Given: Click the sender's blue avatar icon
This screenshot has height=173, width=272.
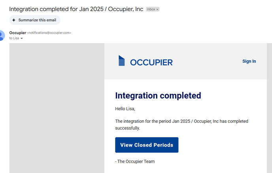Looking at the screenshot, I should pos(2,35).
